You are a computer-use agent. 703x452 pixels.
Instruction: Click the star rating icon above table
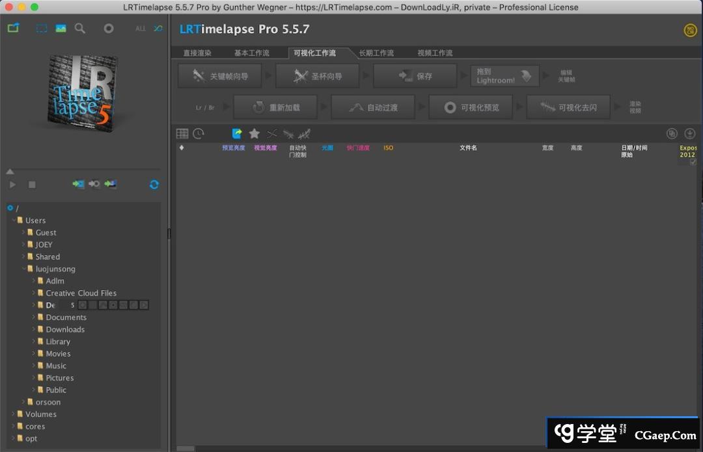pos(255,133)
